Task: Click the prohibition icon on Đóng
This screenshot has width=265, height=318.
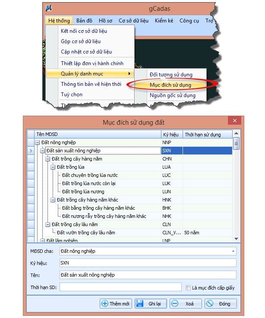Action: [x=209, y=304]
